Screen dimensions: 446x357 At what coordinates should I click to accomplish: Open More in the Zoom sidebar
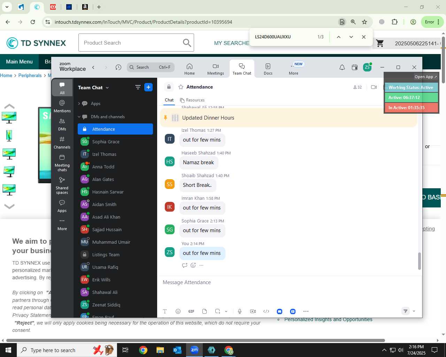62,224
